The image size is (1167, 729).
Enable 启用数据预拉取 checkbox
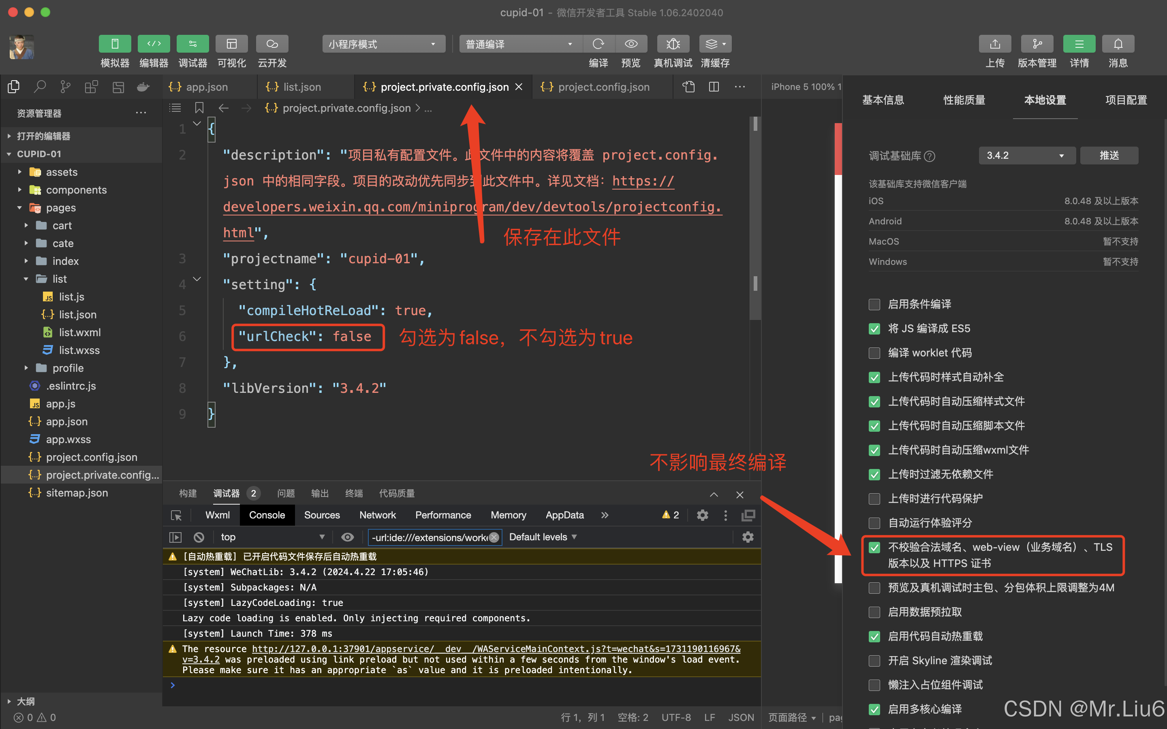[874, 612]
